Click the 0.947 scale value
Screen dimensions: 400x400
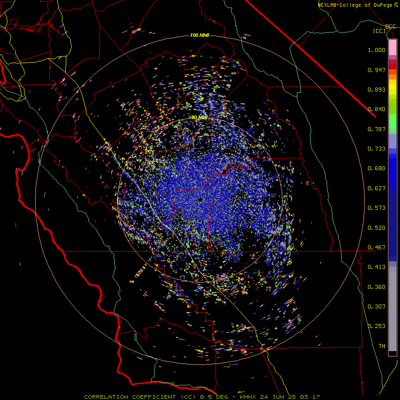[x=376, y=70]
